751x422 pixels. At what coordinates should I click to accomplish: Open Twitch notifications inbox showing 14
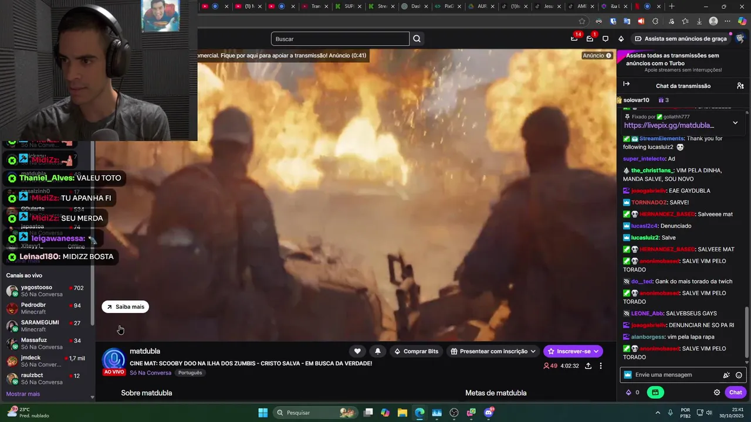(x=574, y=39)
